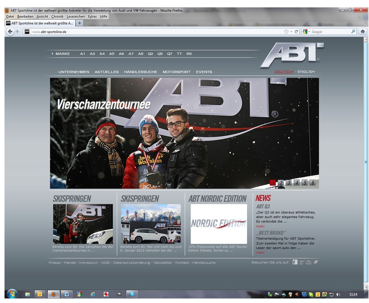369x303 pixels.
Task: Launch Internet Explorer from the taskbar
Action: (x=93, y=294)
